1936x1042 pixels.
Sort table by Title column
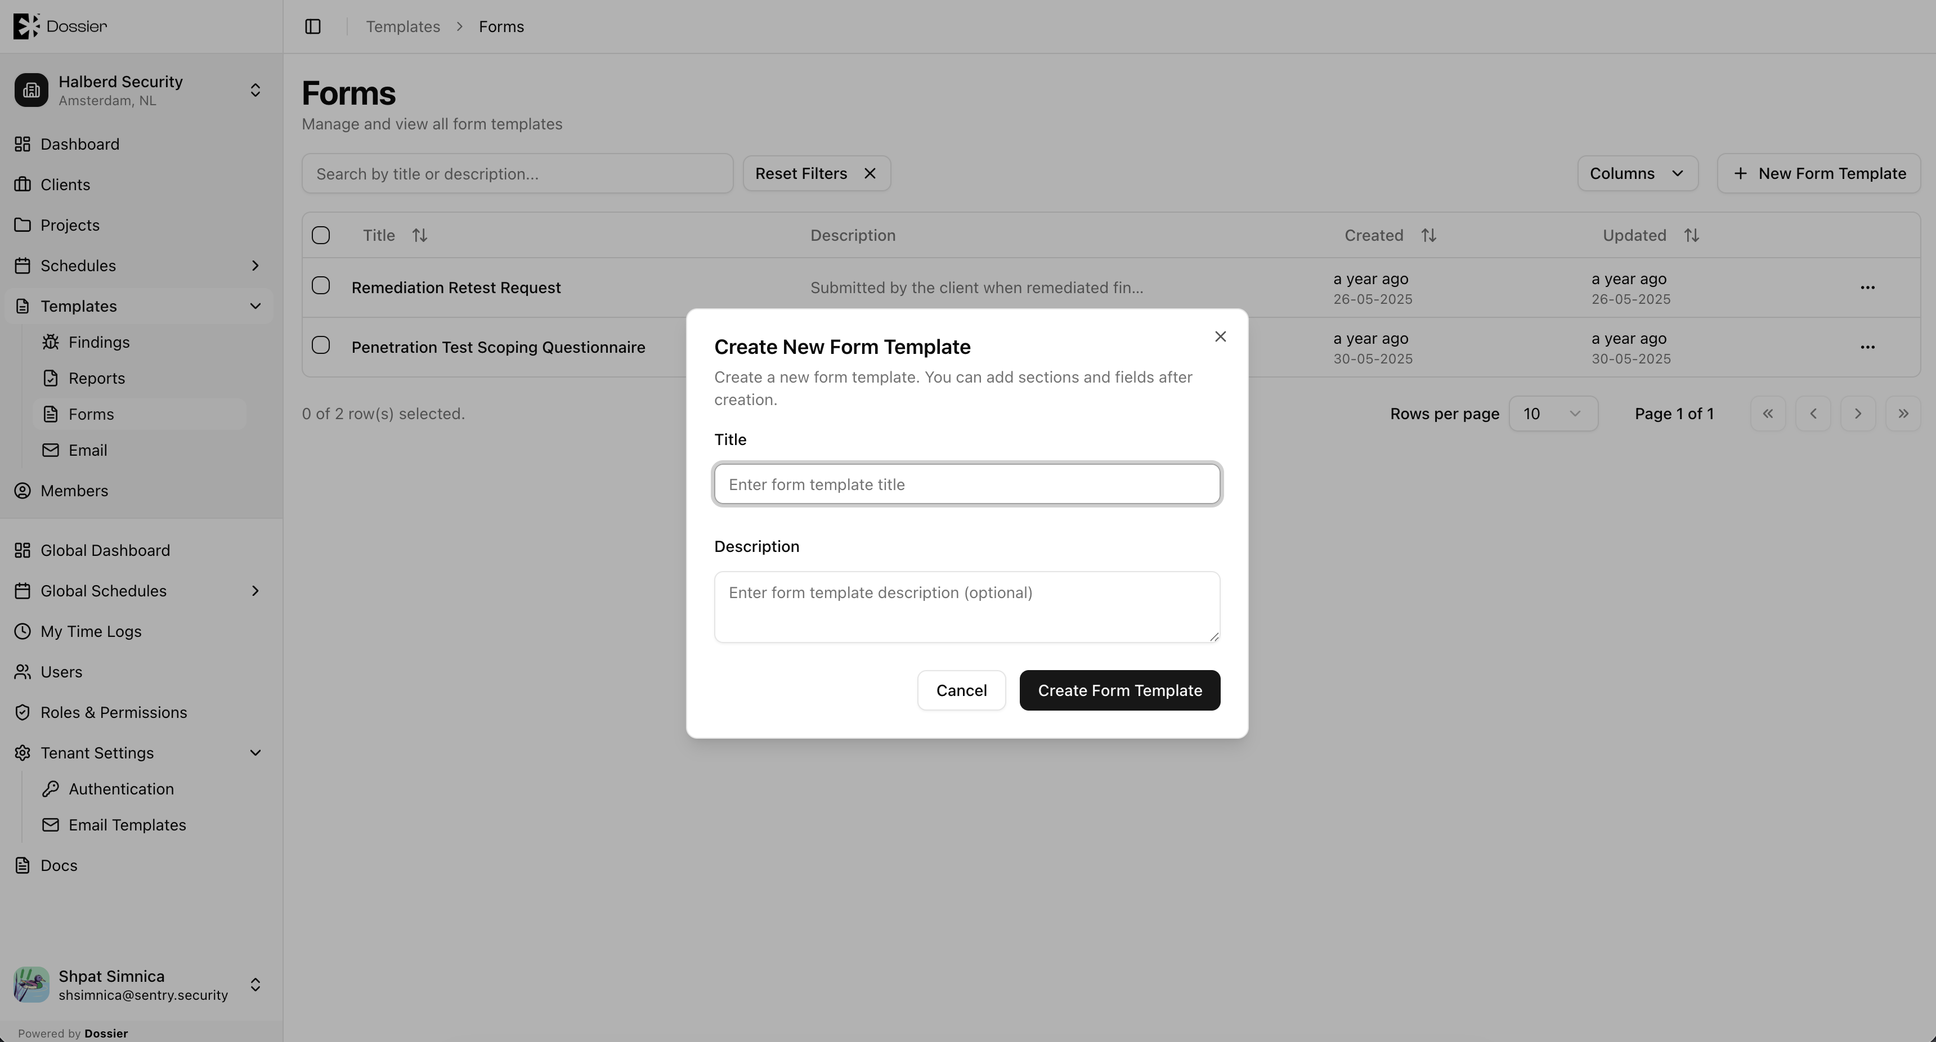tap(395, 235)
